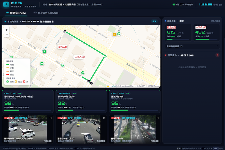
Task: Click parking marker directly below Top City label
Action: coord(83,73)
